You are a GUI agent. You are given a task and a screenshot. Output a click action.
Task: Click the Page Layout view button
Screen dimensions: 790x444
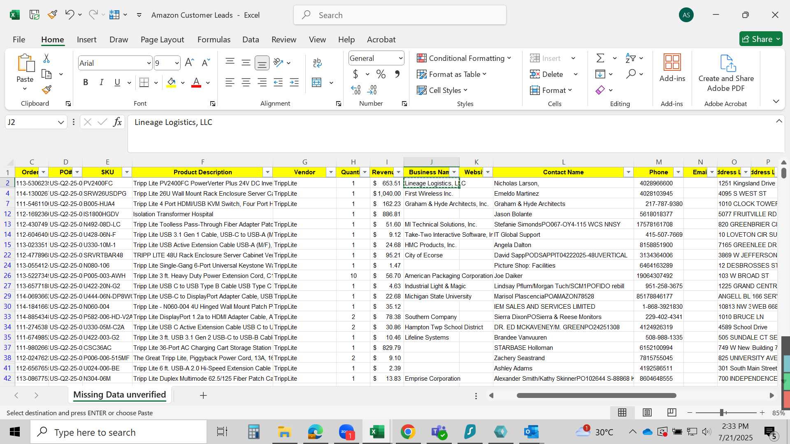(647, 412)
